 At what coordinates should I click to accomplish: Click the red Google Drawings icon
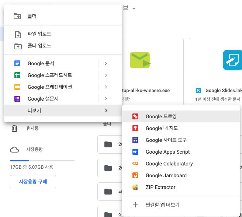coord(135,116)
